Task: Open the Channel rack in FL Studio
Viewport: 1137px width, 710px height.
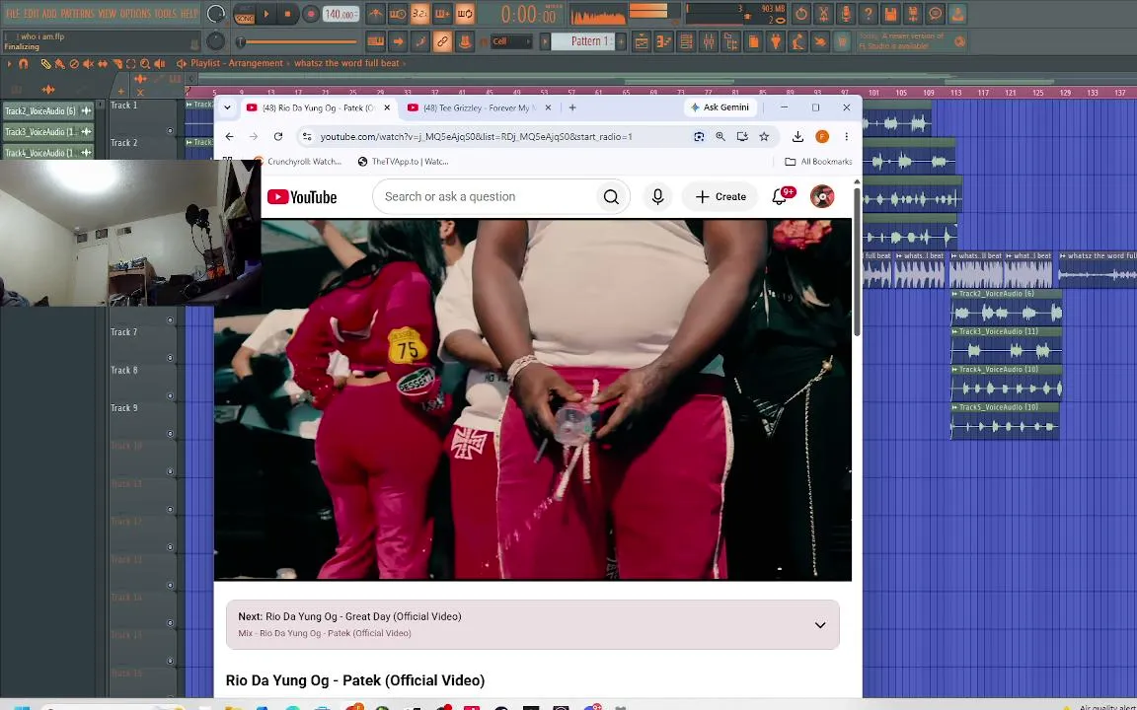Action: tap(686, 42)
